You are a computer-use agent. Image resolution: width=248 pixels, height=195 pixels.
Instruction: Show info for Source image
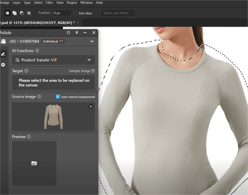click(x=39, y=96)
